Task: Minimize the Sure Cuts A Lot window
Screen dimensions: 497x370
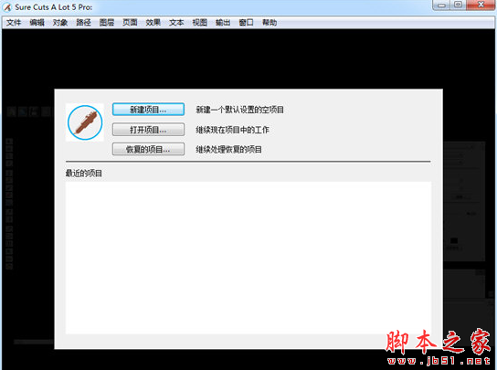Action: 442,5
